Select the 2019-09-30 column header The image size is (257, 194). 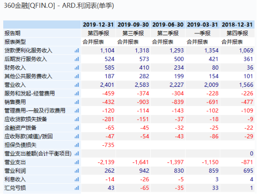tap(133, 25)
